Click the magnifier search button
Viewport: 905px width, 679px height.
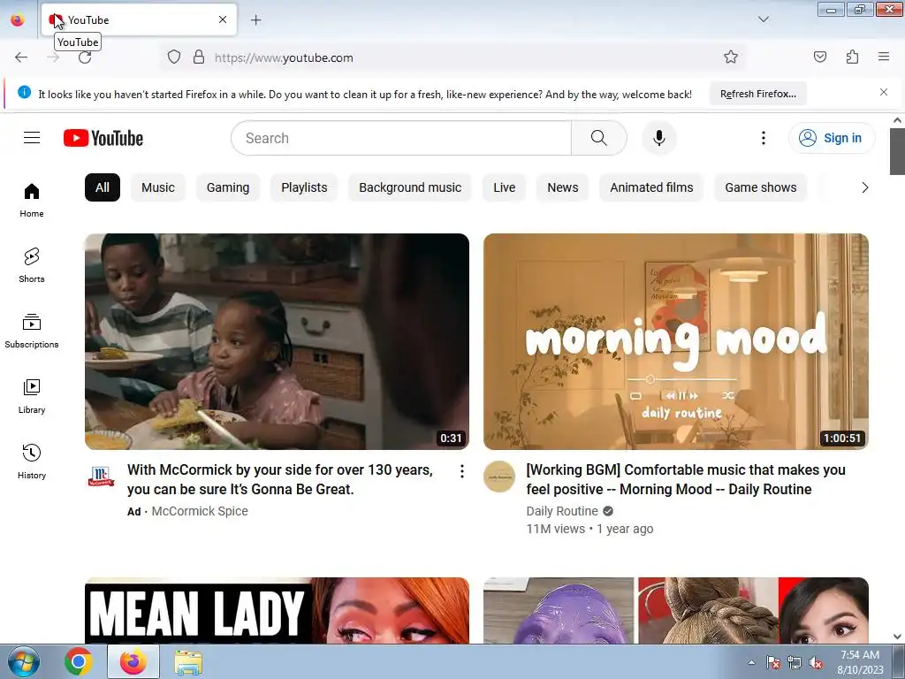[x=598, y=138]
